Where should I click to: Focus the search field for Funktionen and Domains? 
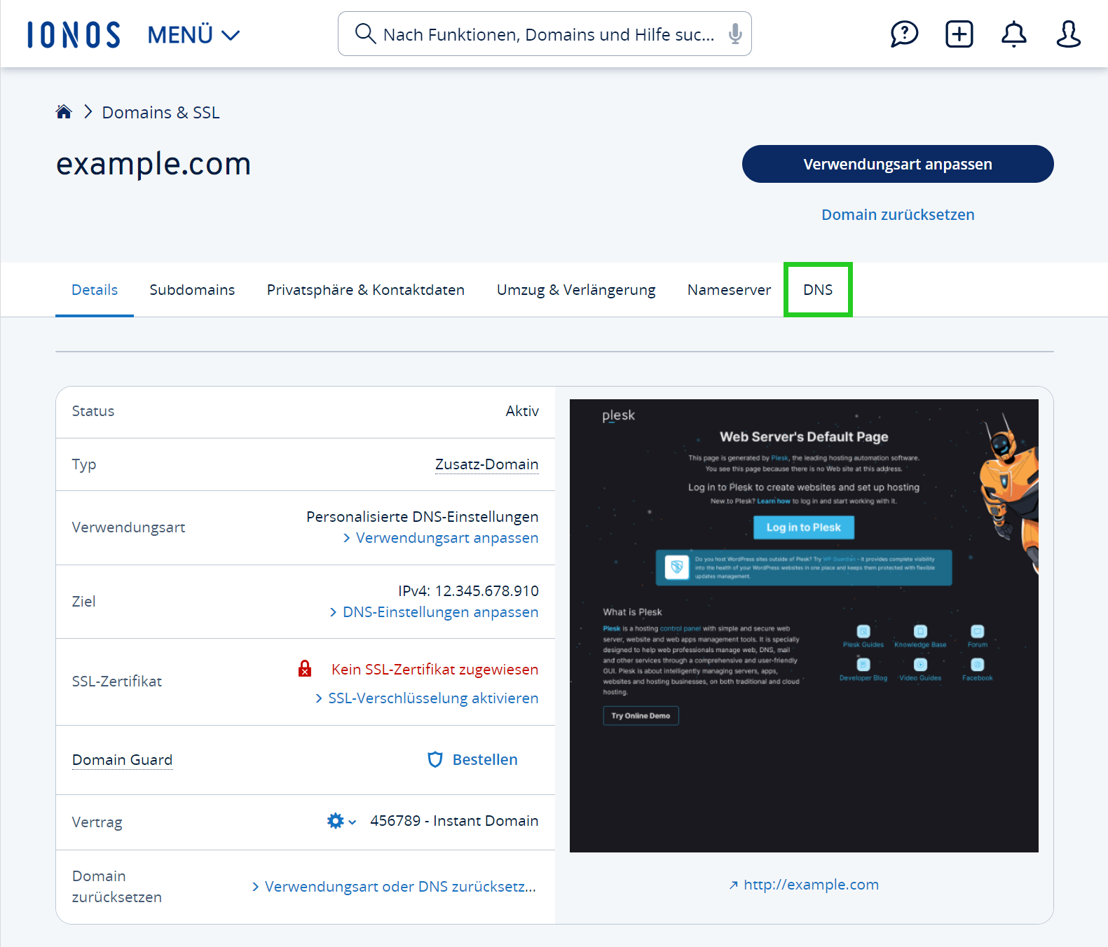pos(545,34)
